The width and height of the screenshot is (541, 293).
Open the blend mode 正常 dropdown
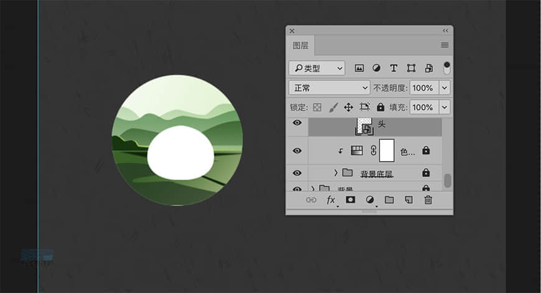(330, 88)
